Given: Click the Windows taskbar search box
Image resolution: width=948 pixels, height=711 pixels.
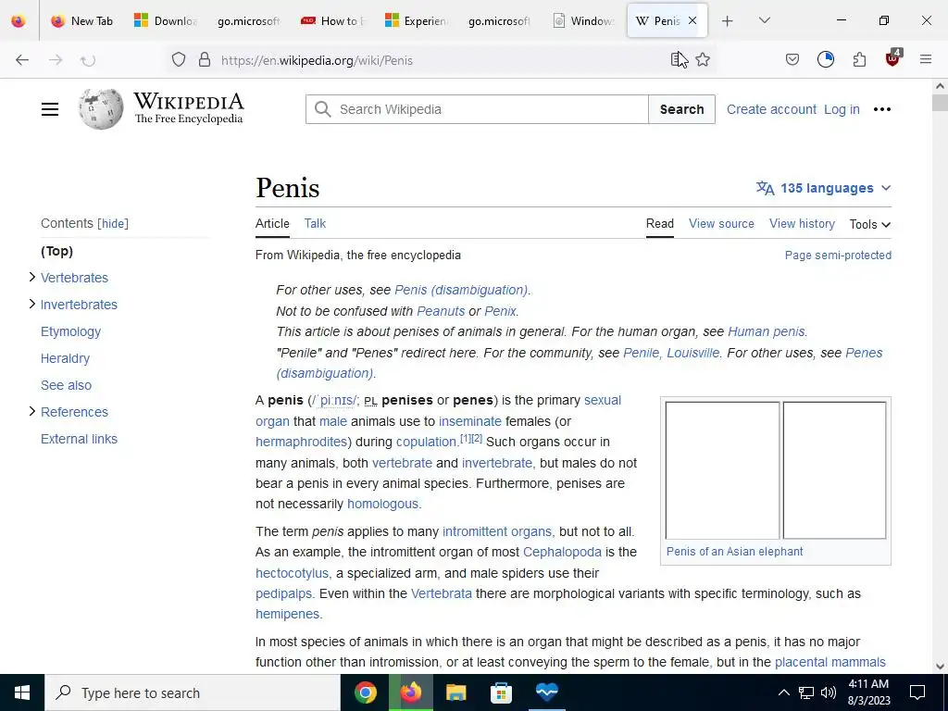Looking at the screenshot, I should click(x=193, y=692).
